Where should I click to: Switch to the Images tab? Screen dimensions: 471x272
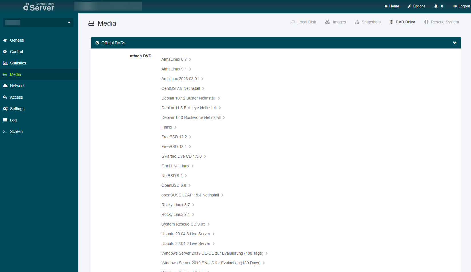[x=336, y=22]
